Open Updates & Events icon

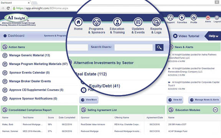pyautogui.click(x=138, y=22)
